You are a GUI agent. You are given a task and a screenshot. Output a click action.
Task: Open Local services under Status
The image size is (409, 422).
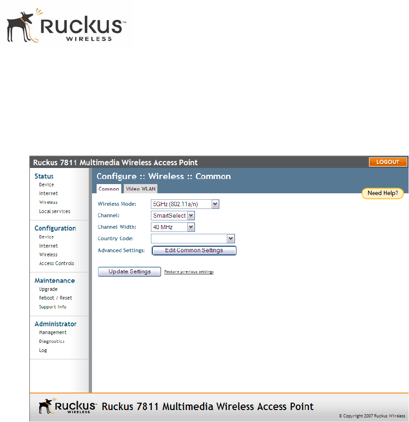(x=55, y=211)
